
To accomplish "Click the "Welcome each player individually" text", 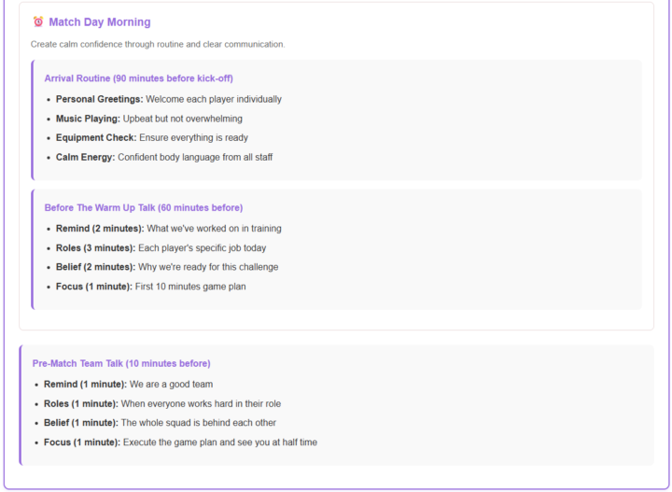I will click(214, 99).
